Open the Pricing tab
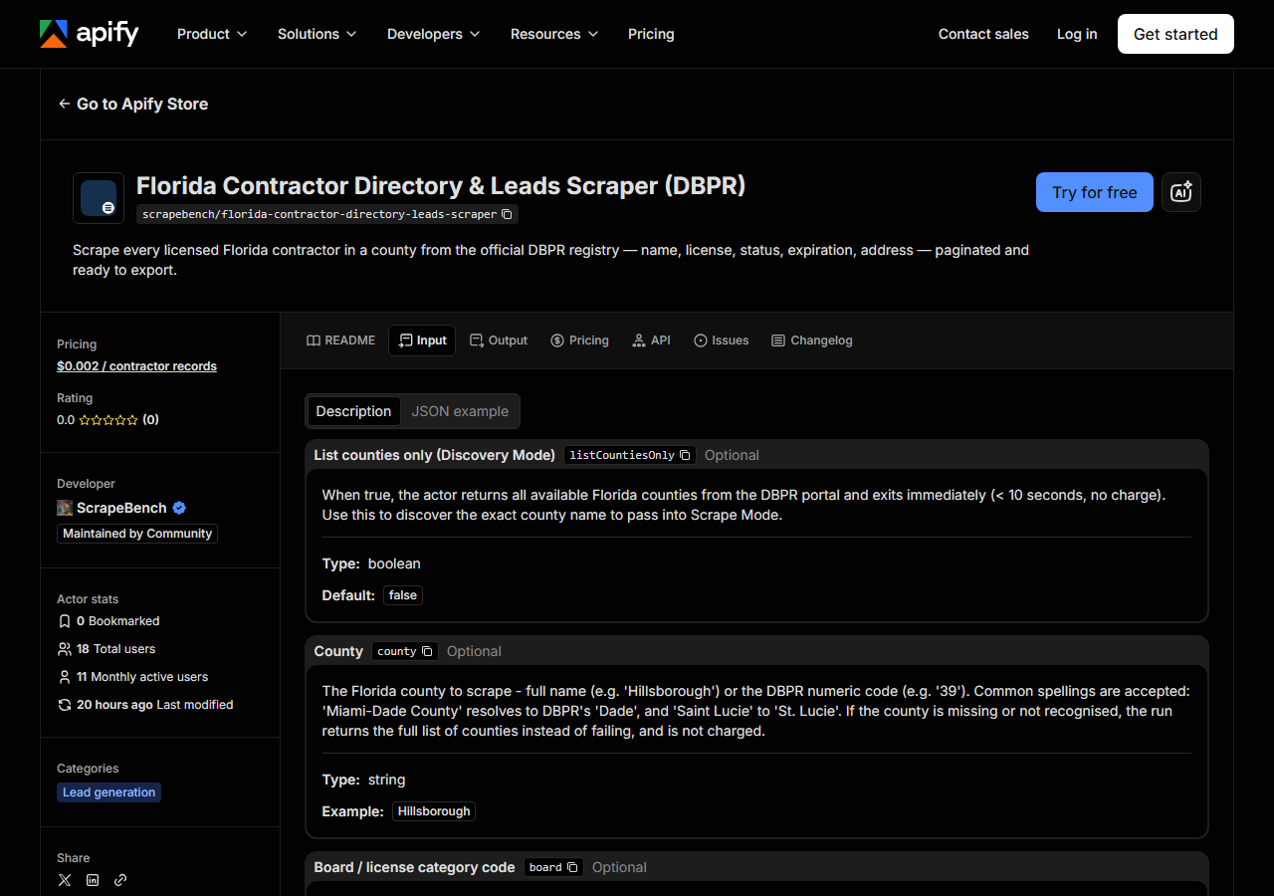 (x=579, y=340)
